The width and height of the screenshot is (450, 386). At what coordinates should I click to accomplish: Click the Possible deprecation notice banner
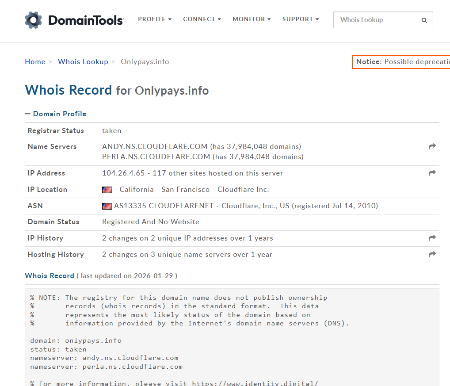401,62
